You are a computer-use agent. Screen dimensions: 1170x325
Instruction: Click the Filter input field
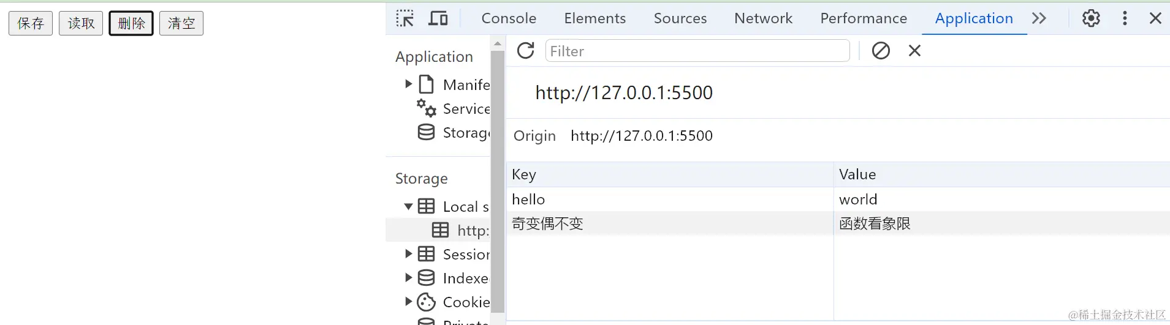click(697, 51)
